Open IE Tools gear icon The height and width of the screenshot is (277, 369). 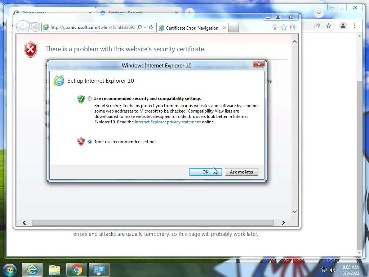coord(293,27)
